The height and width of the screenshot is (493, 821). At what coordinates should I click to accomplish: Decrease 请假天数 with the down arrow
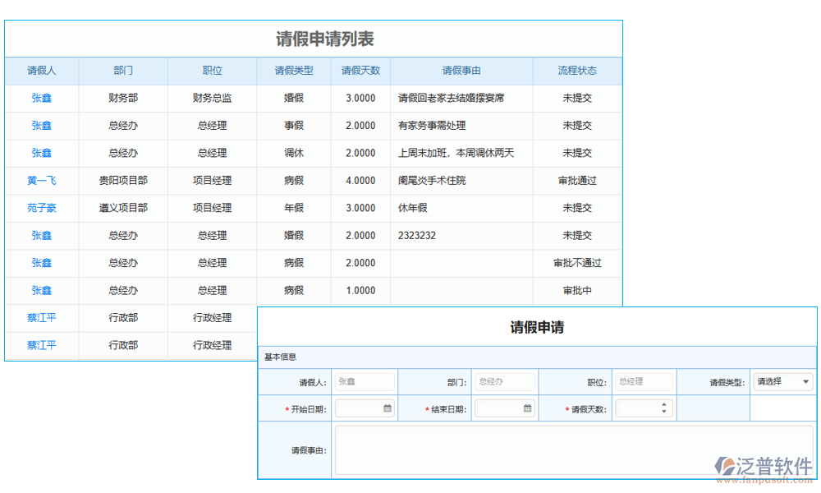click(x=666, y=412)
